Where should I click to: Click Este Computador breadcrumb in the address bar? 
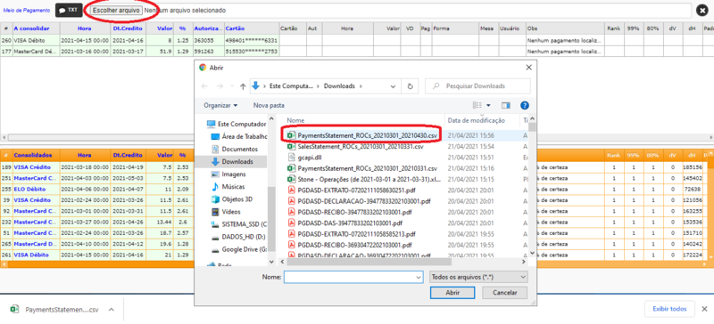[292, 85]
